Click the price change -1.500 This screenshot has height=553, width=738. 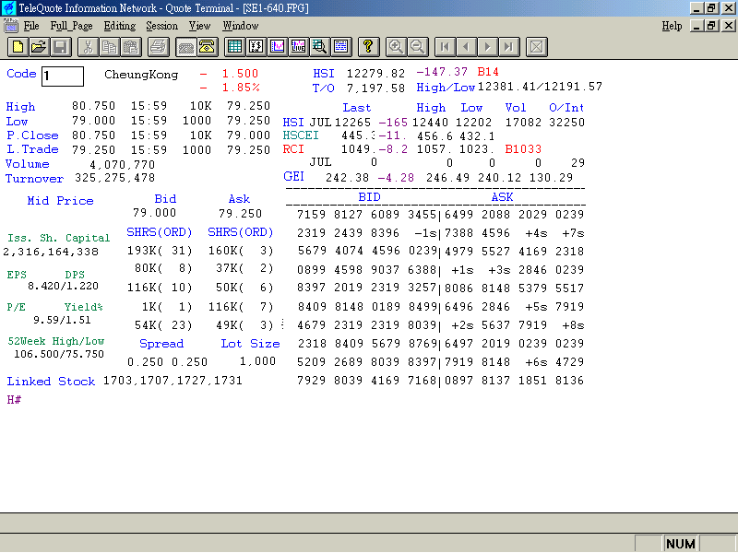click(x=230, y=74)
